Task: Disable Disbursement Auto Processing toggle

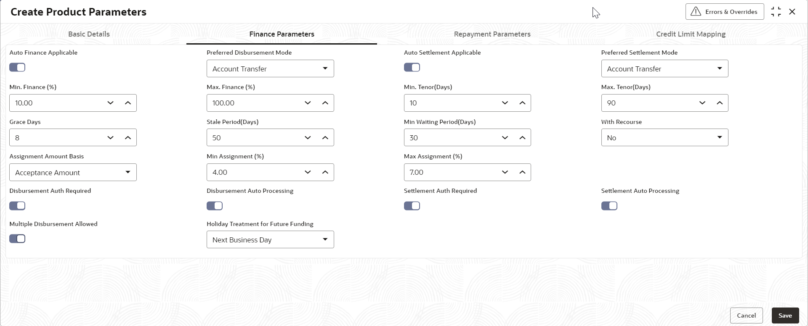Action: click(215, 206)
